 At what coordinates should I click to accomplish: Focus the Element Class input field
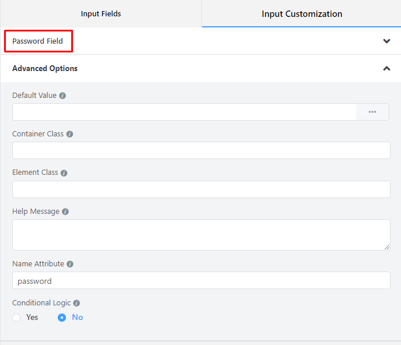(201, 189)
